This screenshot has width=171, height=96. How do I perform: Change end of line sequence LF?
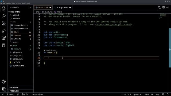(x=152, y=94)
